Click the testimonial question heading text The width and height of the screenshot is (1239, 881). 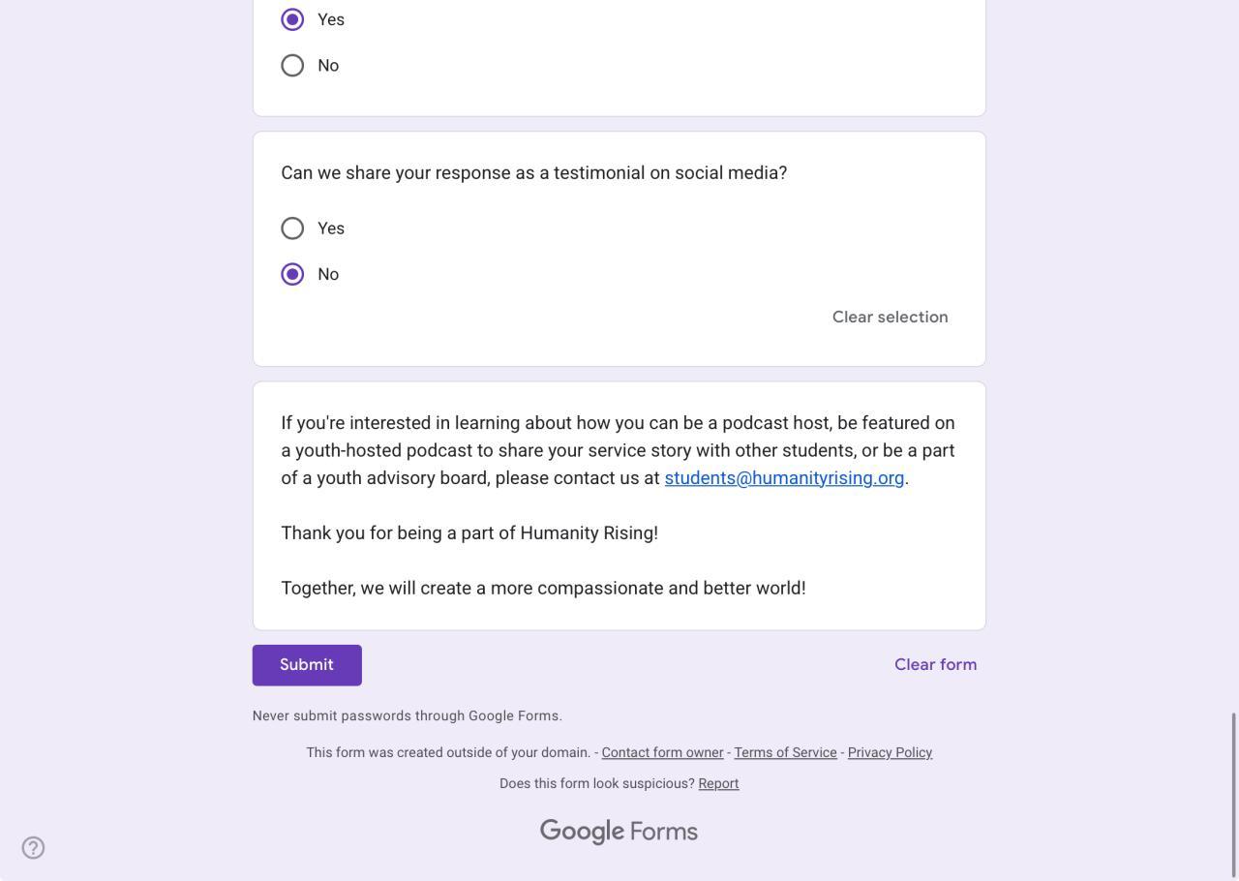click(533, 173)
